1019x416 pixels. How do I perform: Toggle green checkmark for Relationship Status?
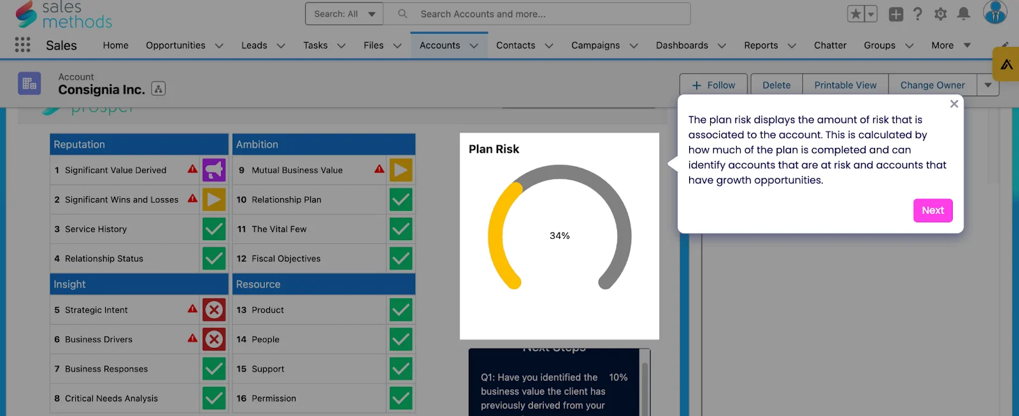click(214, 258)
